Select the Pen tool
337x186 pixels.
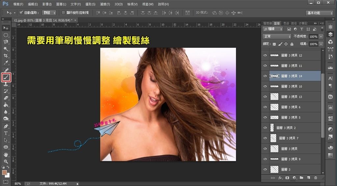[x=6, y=126]
